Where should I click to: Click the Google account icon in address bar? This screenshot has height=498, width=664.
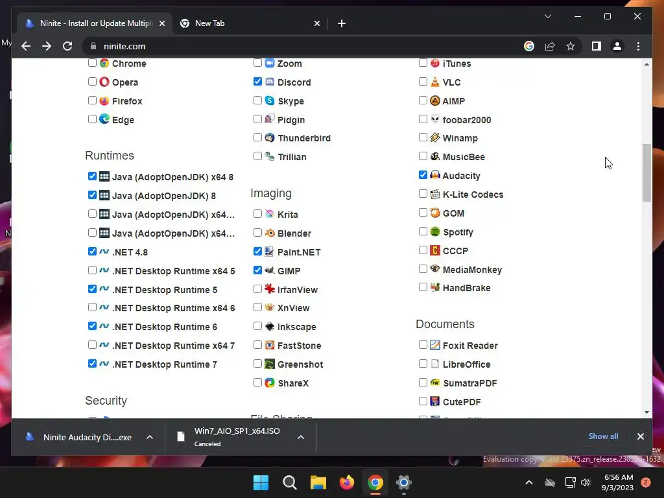529,46
